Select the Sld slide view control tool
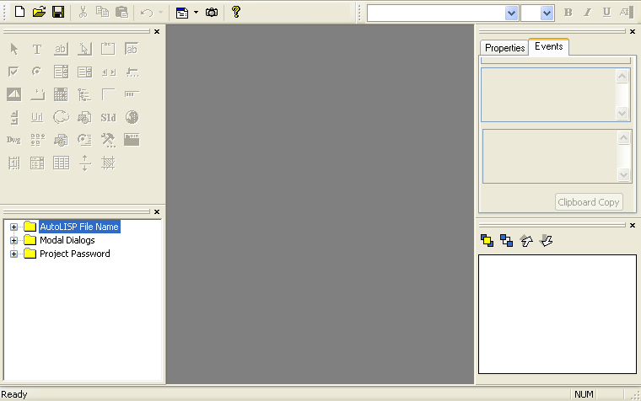This screenshot has height=401, width=641. click(x=108, y=118)
